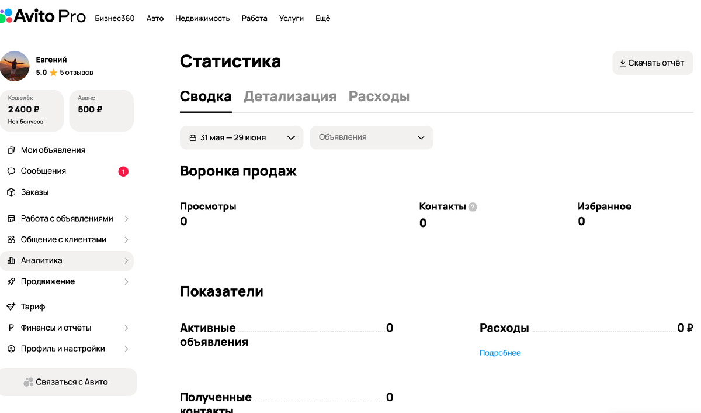Open Недвижимость in the top menu
701x413 pixels.
click(202, 18)
